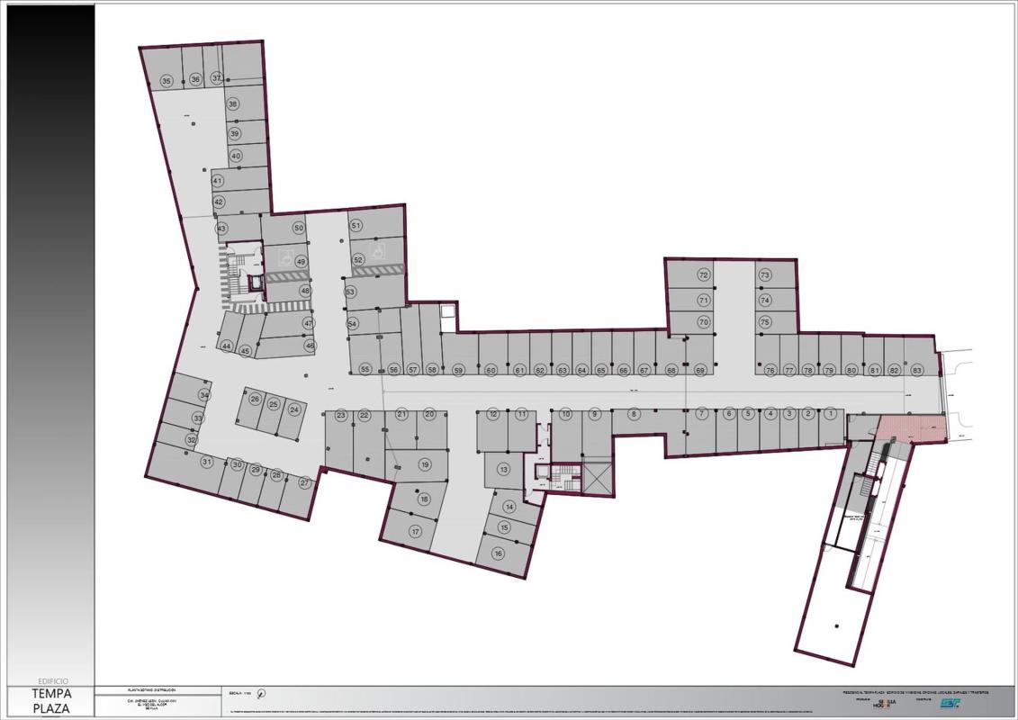Screen dimensions: 1018x720
Task: Select parking space number 72
Action: coord(703,275)
